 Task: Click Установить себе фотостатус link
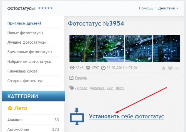[126, 116]
